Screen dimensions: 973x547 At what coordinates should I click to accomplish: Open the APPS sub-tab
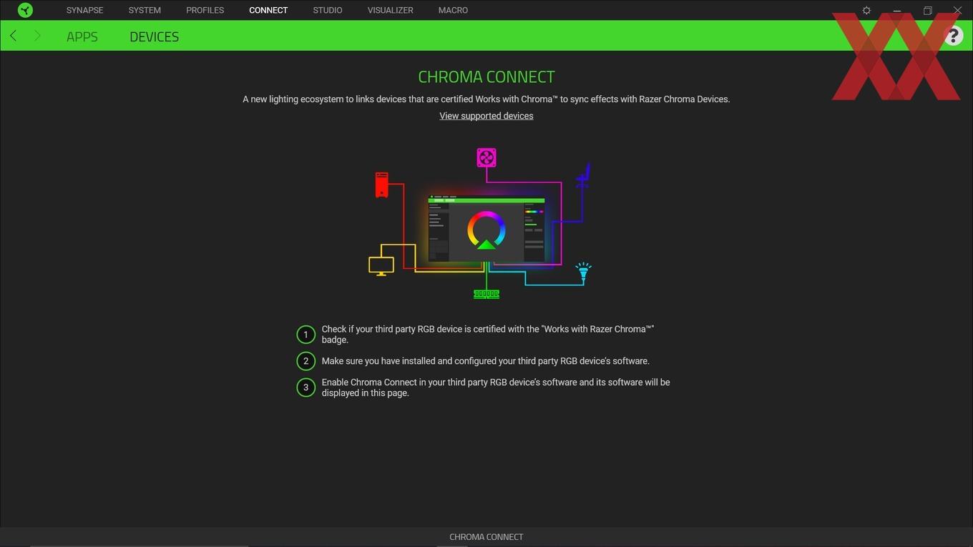(x=82, y=36)
